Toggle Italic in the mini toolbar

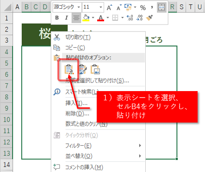[66, 18]
